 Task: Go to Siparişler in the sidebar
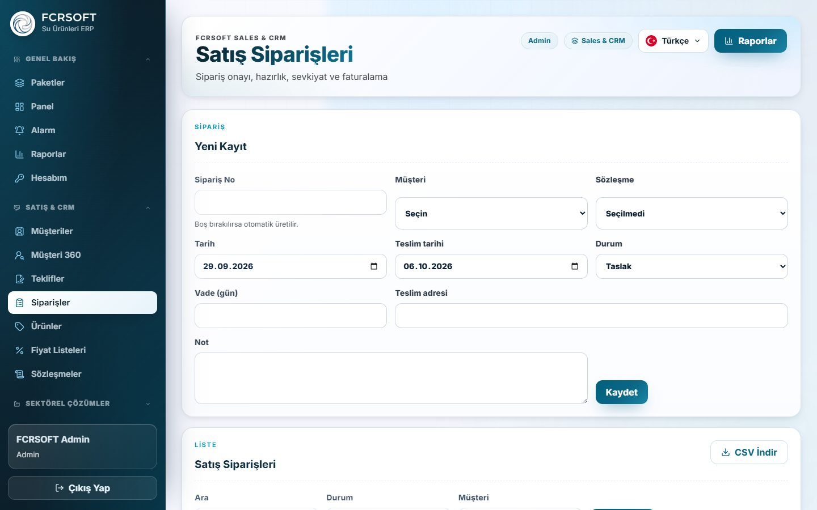coord(82,303)
